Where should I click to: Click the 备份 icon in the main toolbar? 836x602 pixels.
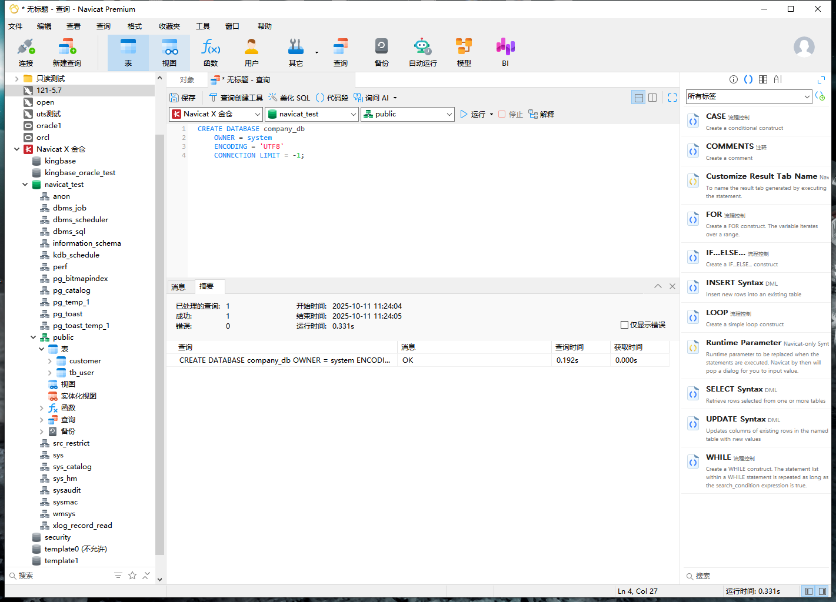point(382,52)
